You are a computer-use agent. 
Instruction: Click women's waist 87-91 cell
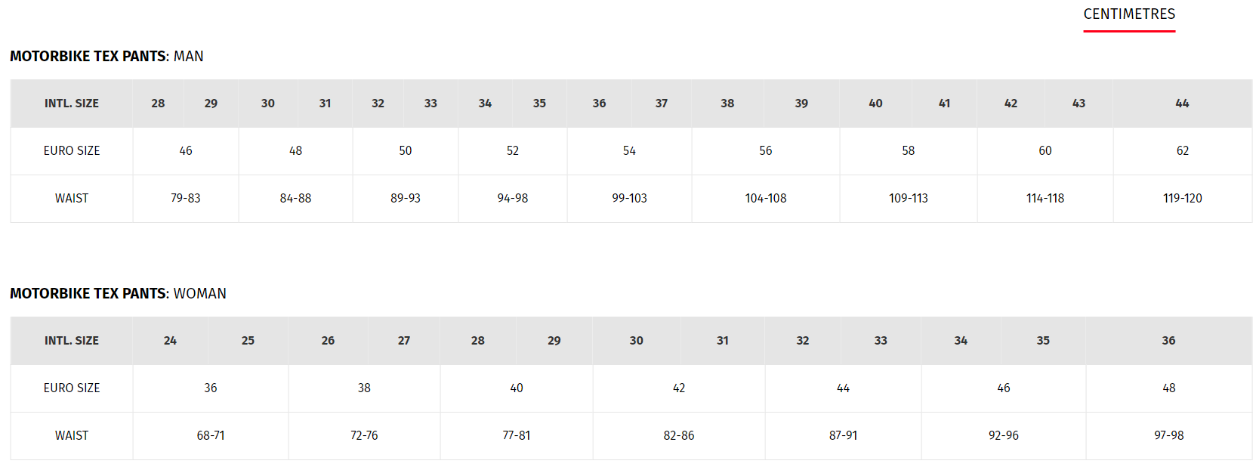843,436
